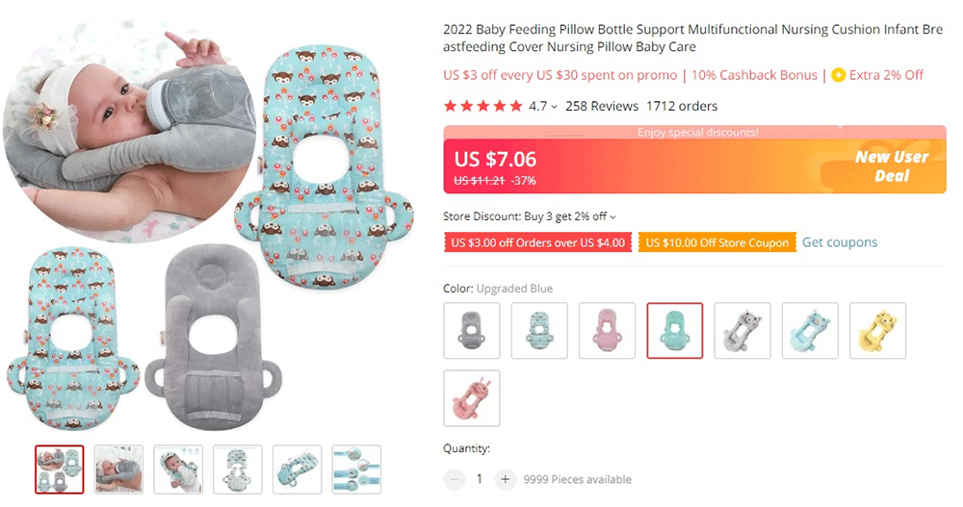Select the blue patterned pillow color option

[x=539, y=331]
